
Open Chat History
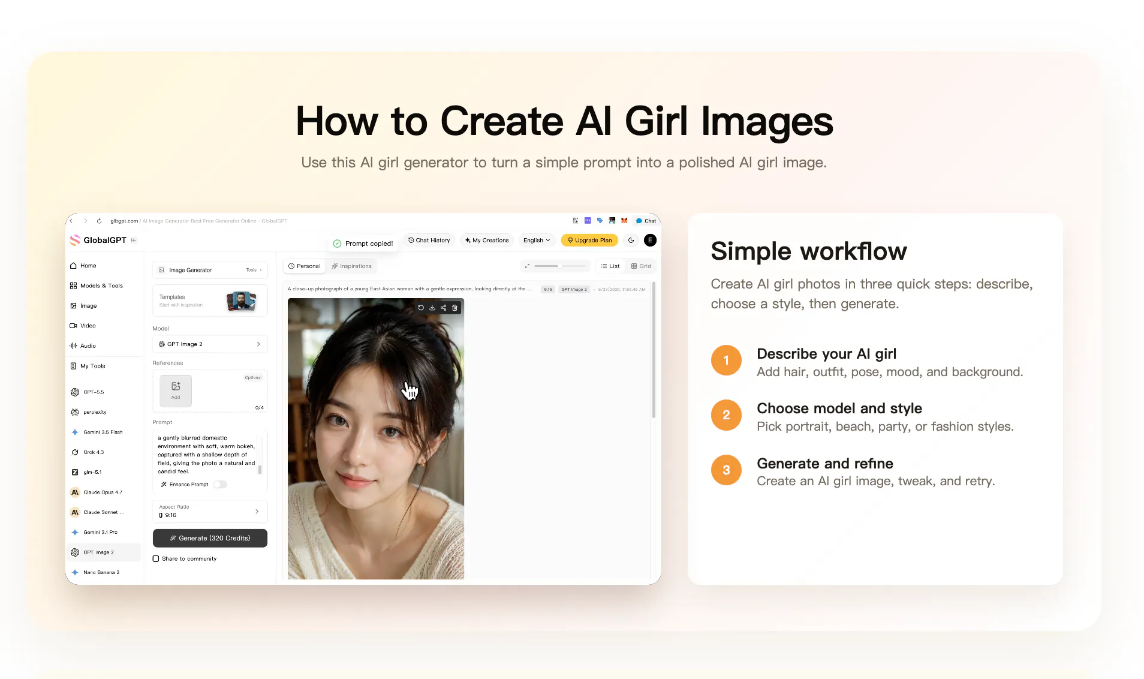click(x=429, y=241)
